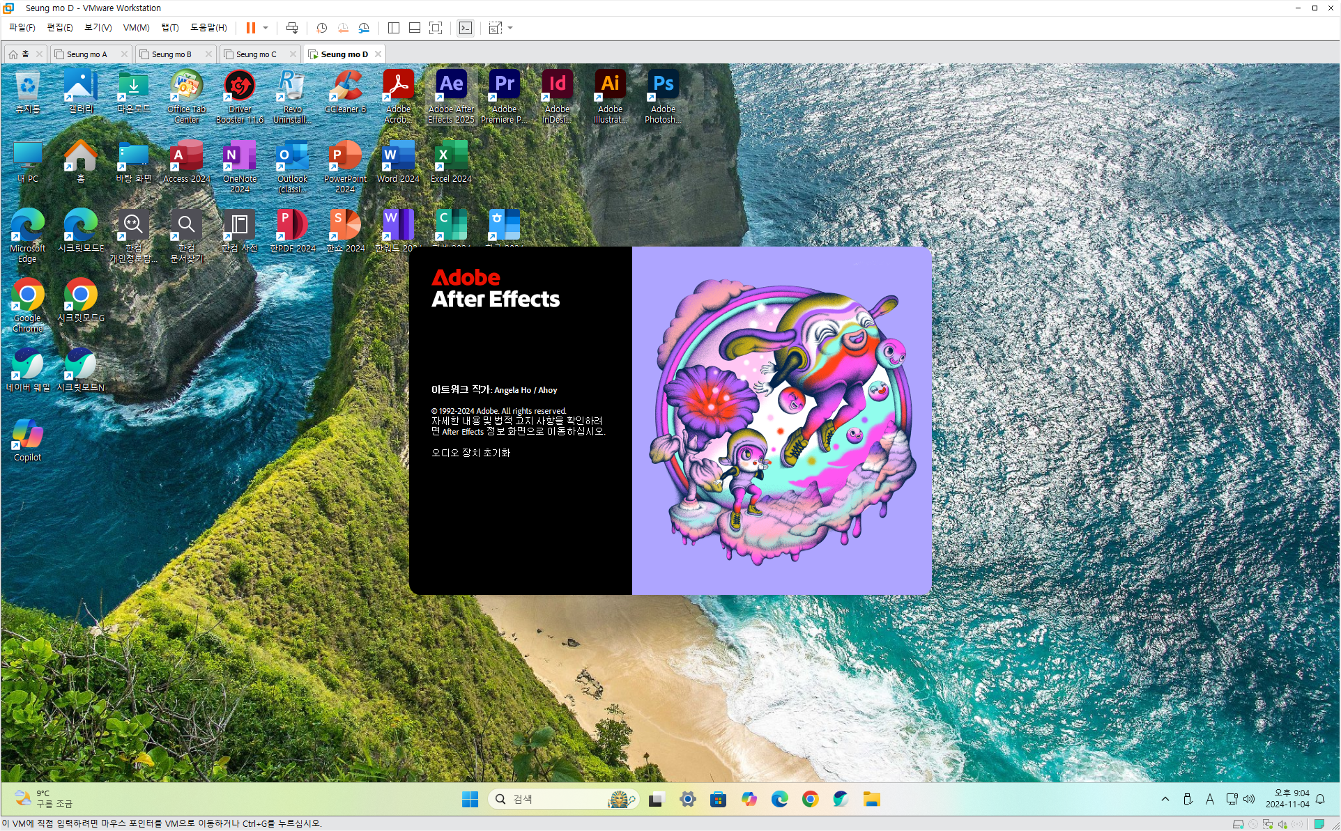Click Adobe Premiere Pro desktop icon
The image size is (1341, 831).
click(504, 97)
